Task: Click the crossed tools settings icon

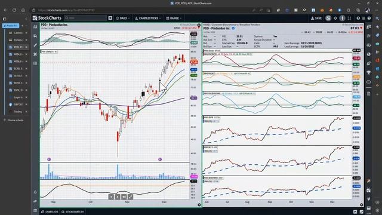Action: coord(35,54)
